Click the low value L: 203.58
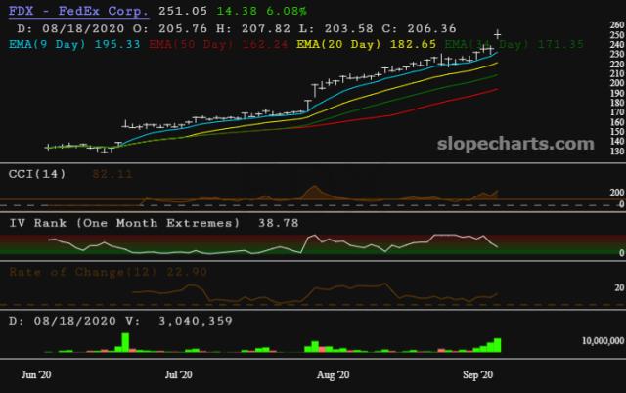Screen dimensions: 626x393 [336, 28]
